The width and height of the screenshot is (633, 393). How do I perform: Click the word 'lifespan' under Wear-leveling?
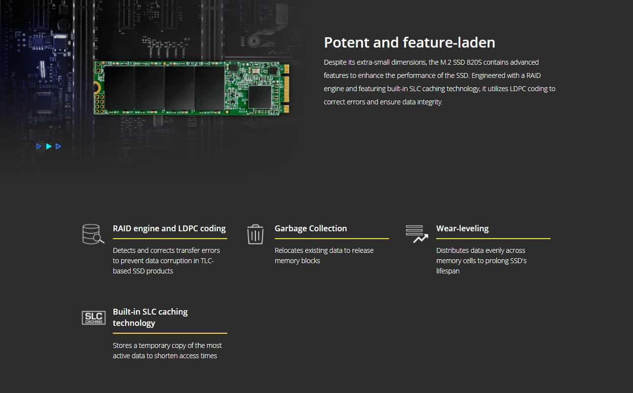(448, 271)
